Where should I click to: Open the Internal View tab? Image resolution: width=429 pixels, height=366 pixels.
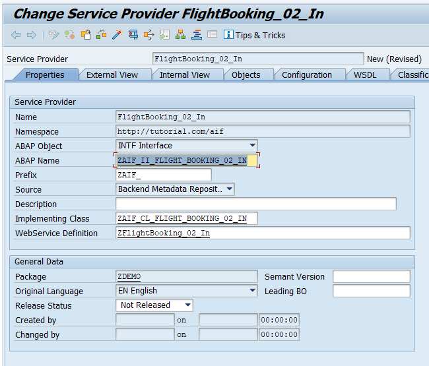click(185, 75)
